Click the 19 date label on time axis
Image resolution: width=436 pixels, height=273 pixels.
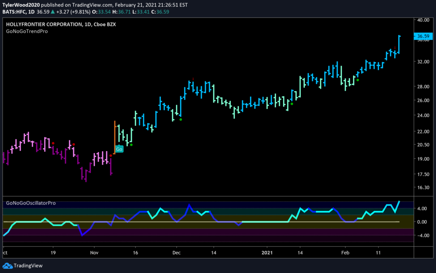point(53,253)
